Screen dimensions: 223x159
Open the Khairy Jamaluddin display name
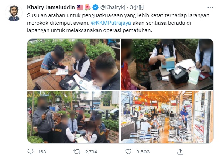point(51,7)
